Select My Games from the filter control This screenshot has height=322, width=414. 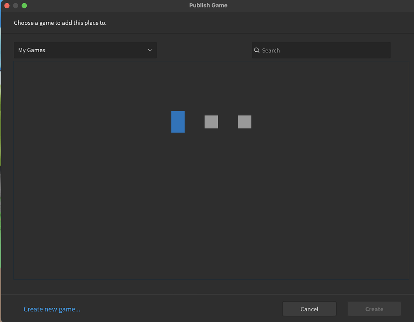(85, 50)
